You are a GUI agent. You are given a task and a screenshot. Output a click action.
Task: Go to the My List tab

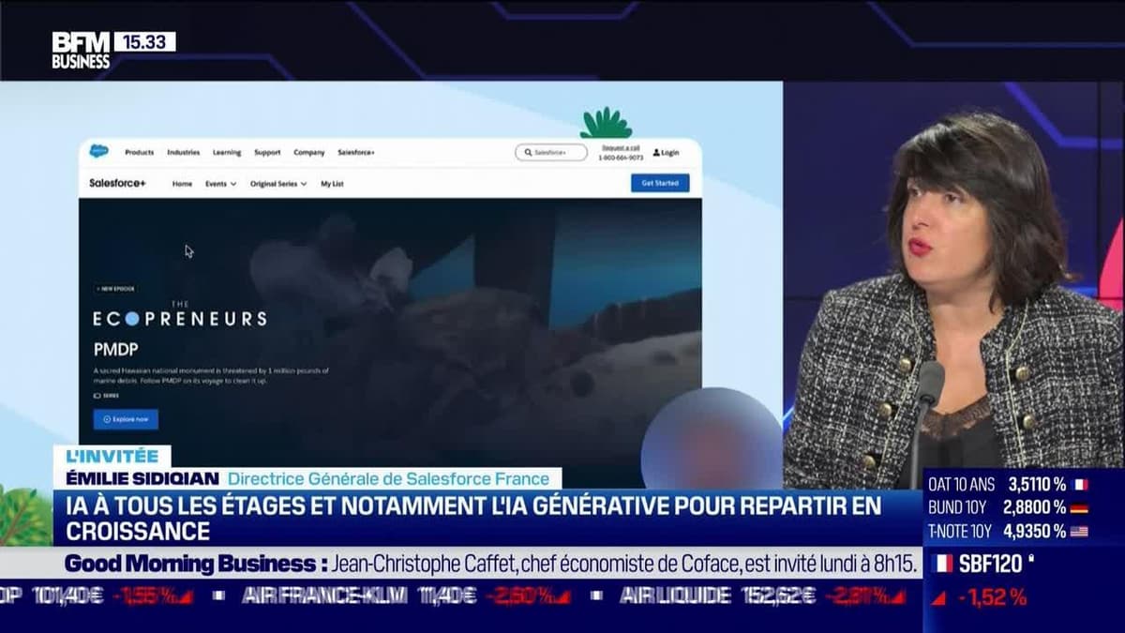(332, 184)
